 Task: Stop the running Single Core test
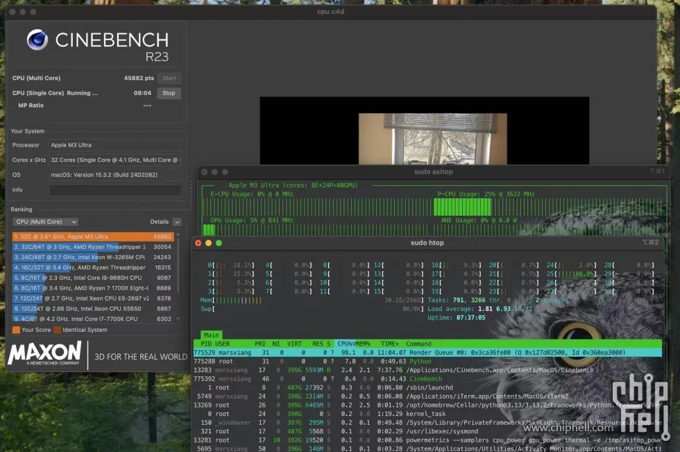click(x=169, y=93)
